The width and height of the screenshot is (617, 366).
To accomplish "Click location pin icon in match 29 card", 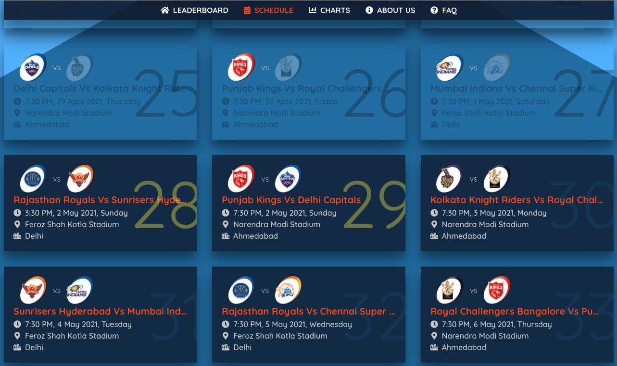I will click(226, 224).
